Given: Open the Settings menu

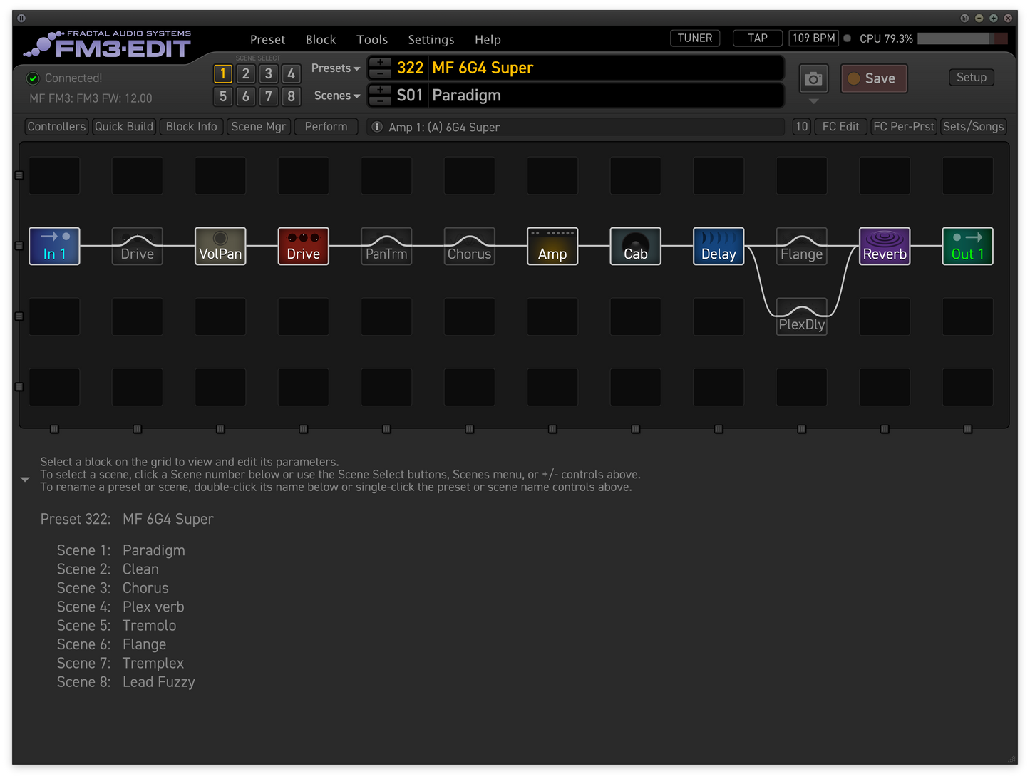Looking at the screenshot, I should pos(431,40).
